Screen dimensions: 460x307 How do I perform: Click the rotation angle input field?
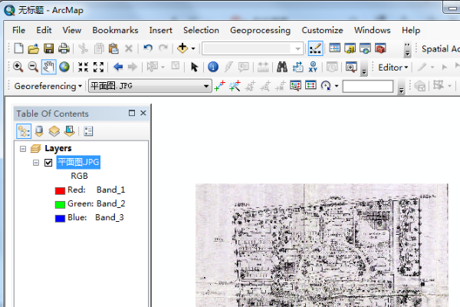pyautogui.click(x=368, y=86)
